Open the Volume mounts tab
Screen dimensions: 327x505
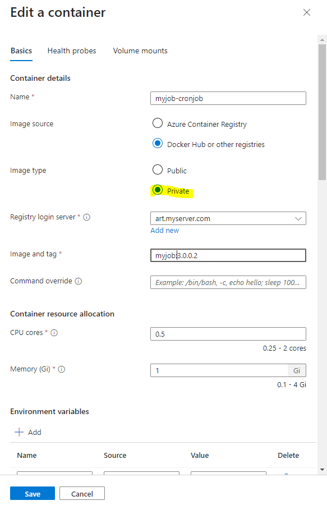pyautogui.click(x=140, y=50)
